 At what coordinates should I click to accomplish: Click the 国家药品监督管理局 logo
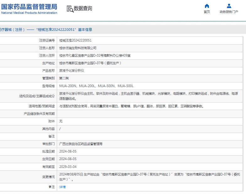pyautogui.click(x=29, y=7)
